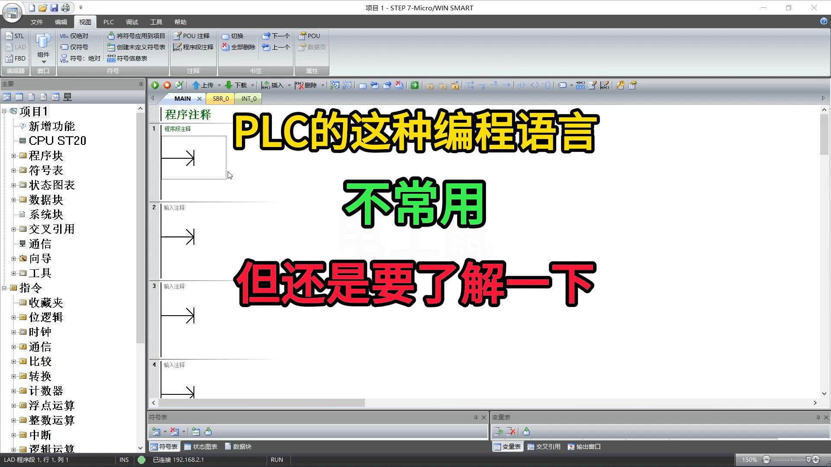The width and height of the screenshot is (831, 467).
Task: Click the insert coil toolbar icon
Action: (535, 86)
